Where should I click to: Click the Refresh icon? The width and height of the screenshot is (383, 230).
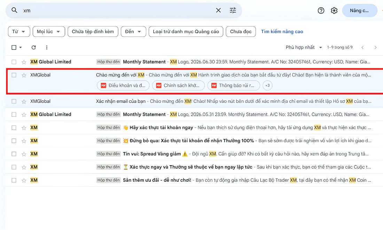pos(34,47)
